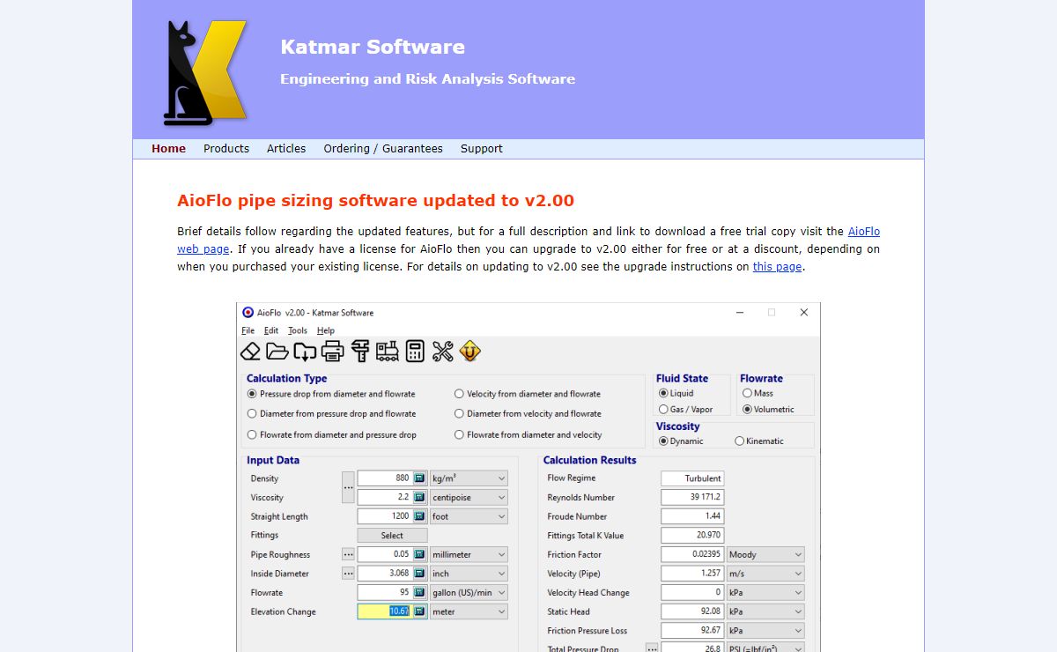Viewport: 1057px width, 652px height.
Task: Open the kg/m³ density unit dropdown
Action: (469, 478)
